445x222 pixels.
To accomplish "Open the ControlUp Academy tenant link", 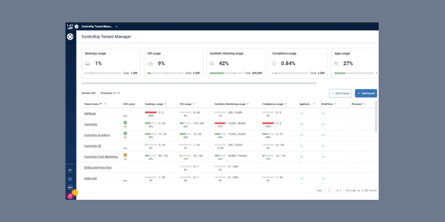I will [97, 135].
